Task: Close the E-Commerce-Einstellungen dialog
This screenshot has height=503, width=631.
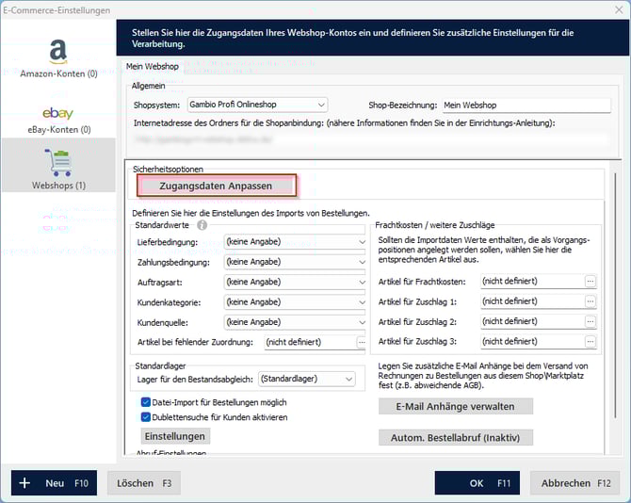Action: (619, 9)
